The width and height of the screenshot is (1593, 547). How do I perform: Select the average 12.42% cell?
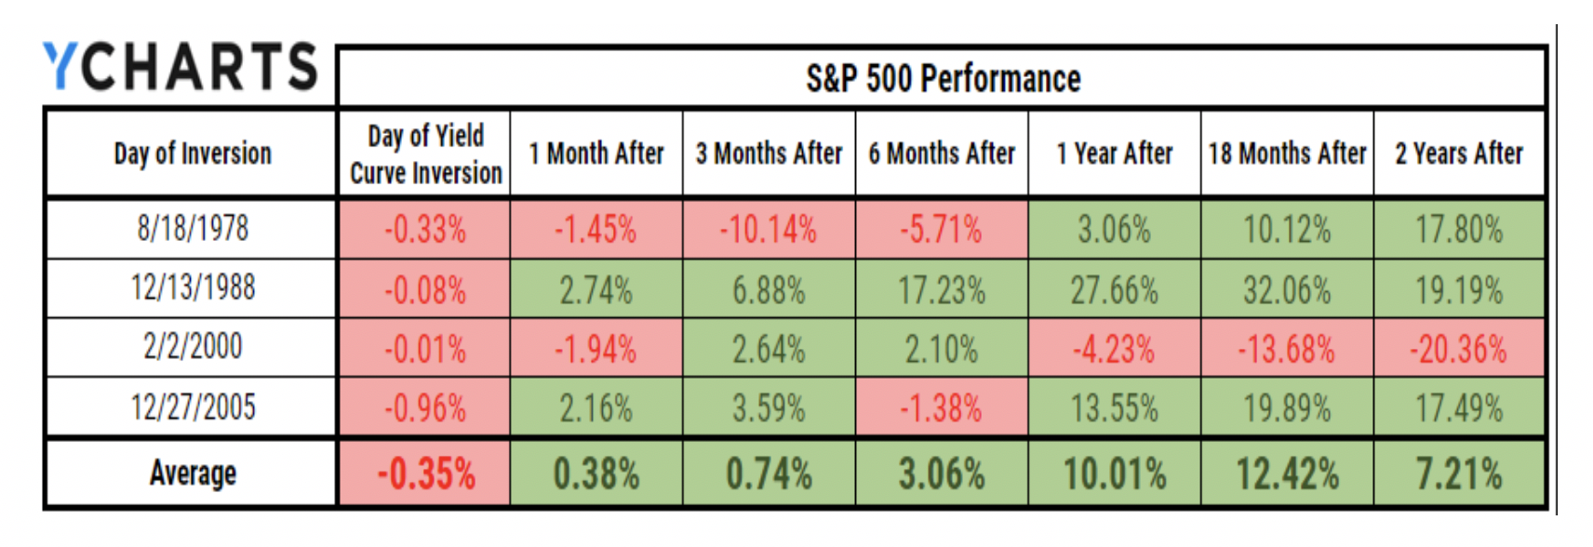1287,474
